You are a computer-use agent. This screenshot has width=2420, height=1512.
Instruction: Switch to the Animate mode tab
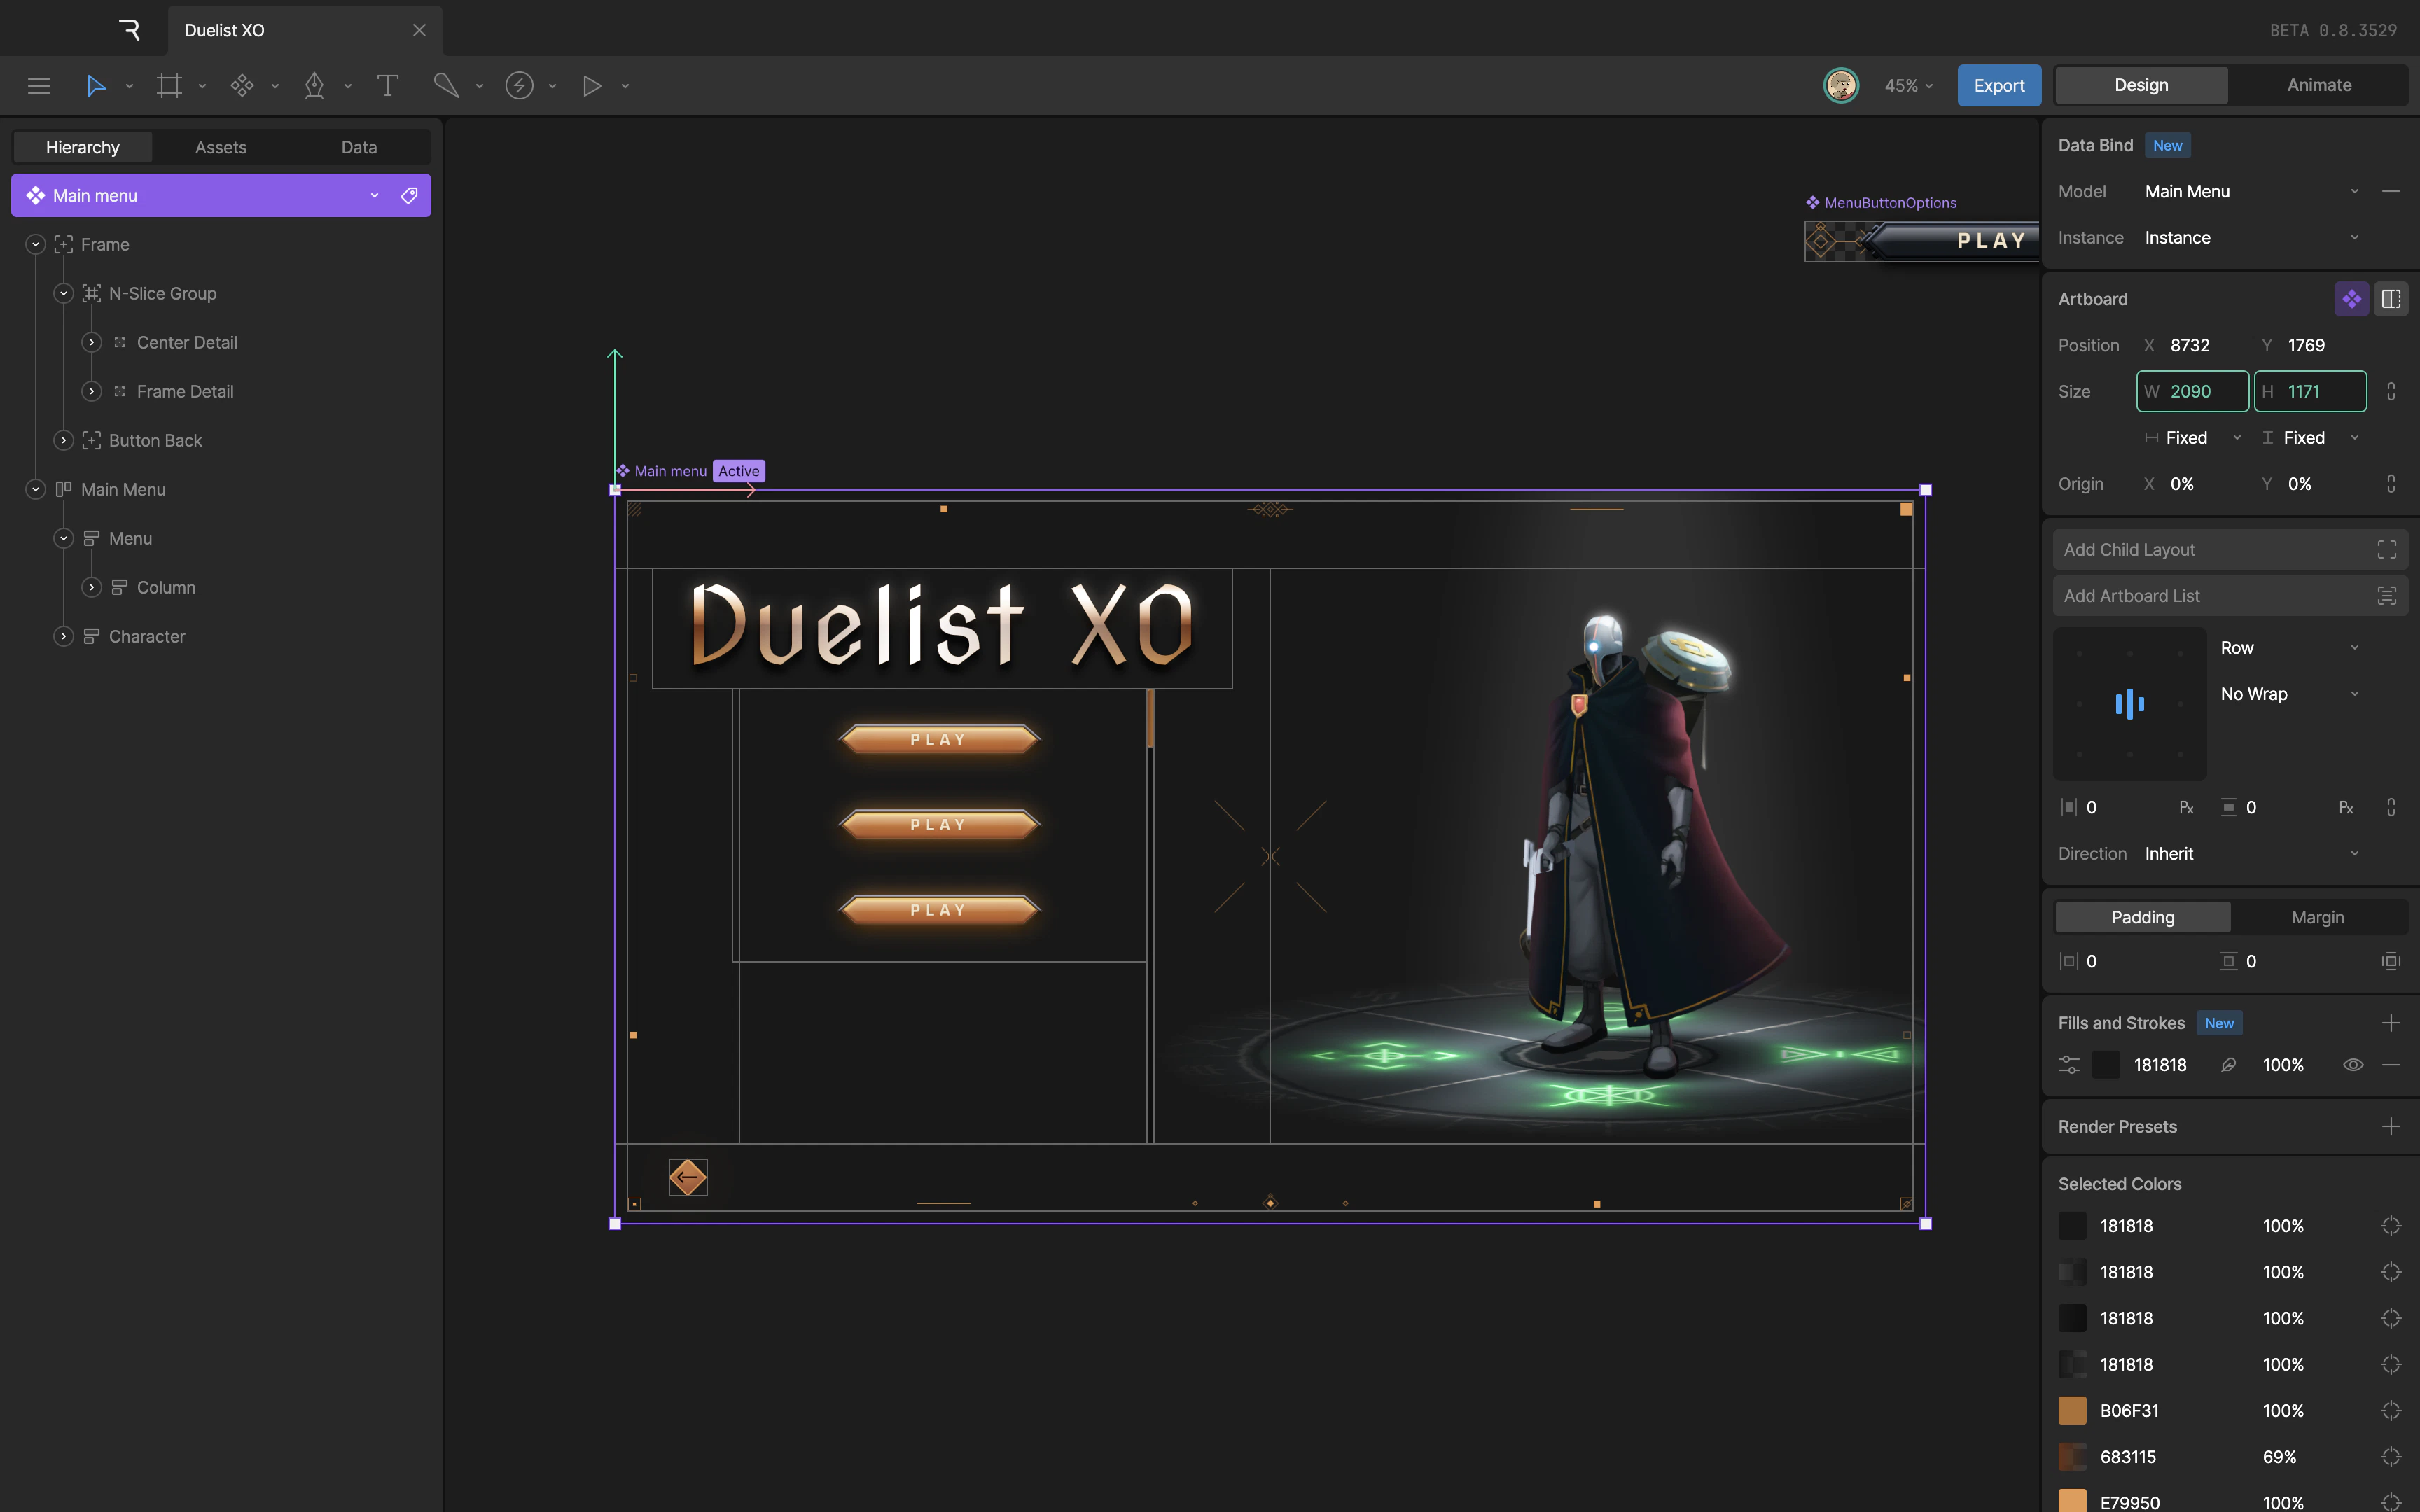2318,85
